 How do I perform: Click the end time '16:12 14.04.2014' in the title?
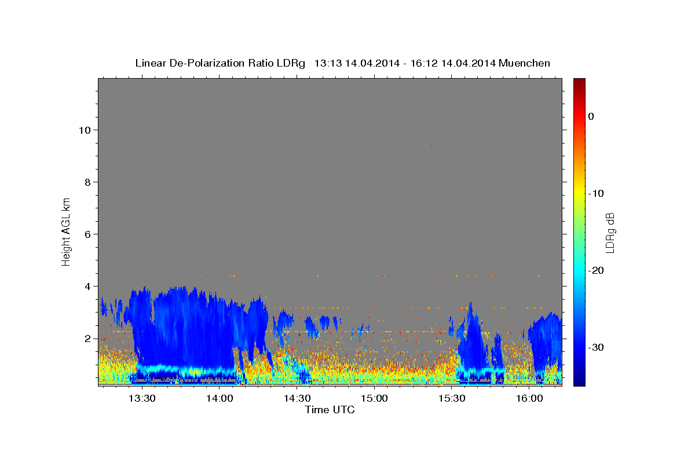click(453, 63)
